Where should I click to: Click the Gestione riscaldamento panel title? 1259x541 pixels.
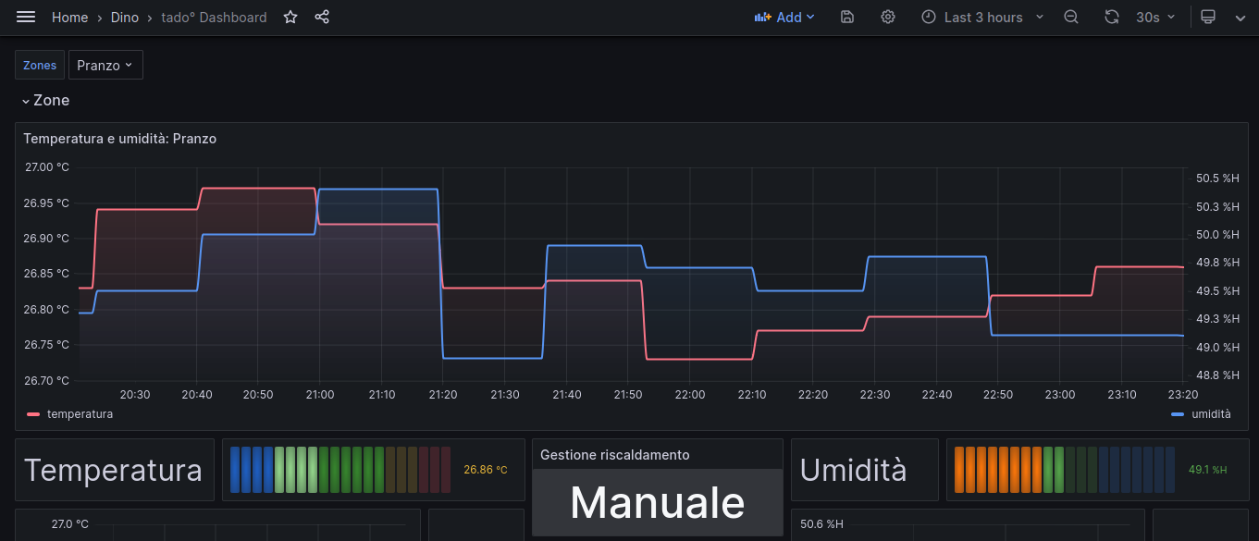614,455
